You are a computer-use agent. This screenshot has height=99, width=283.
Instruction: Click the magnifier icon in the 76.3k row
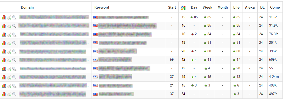pyautogui.click(x=14, y=34)
